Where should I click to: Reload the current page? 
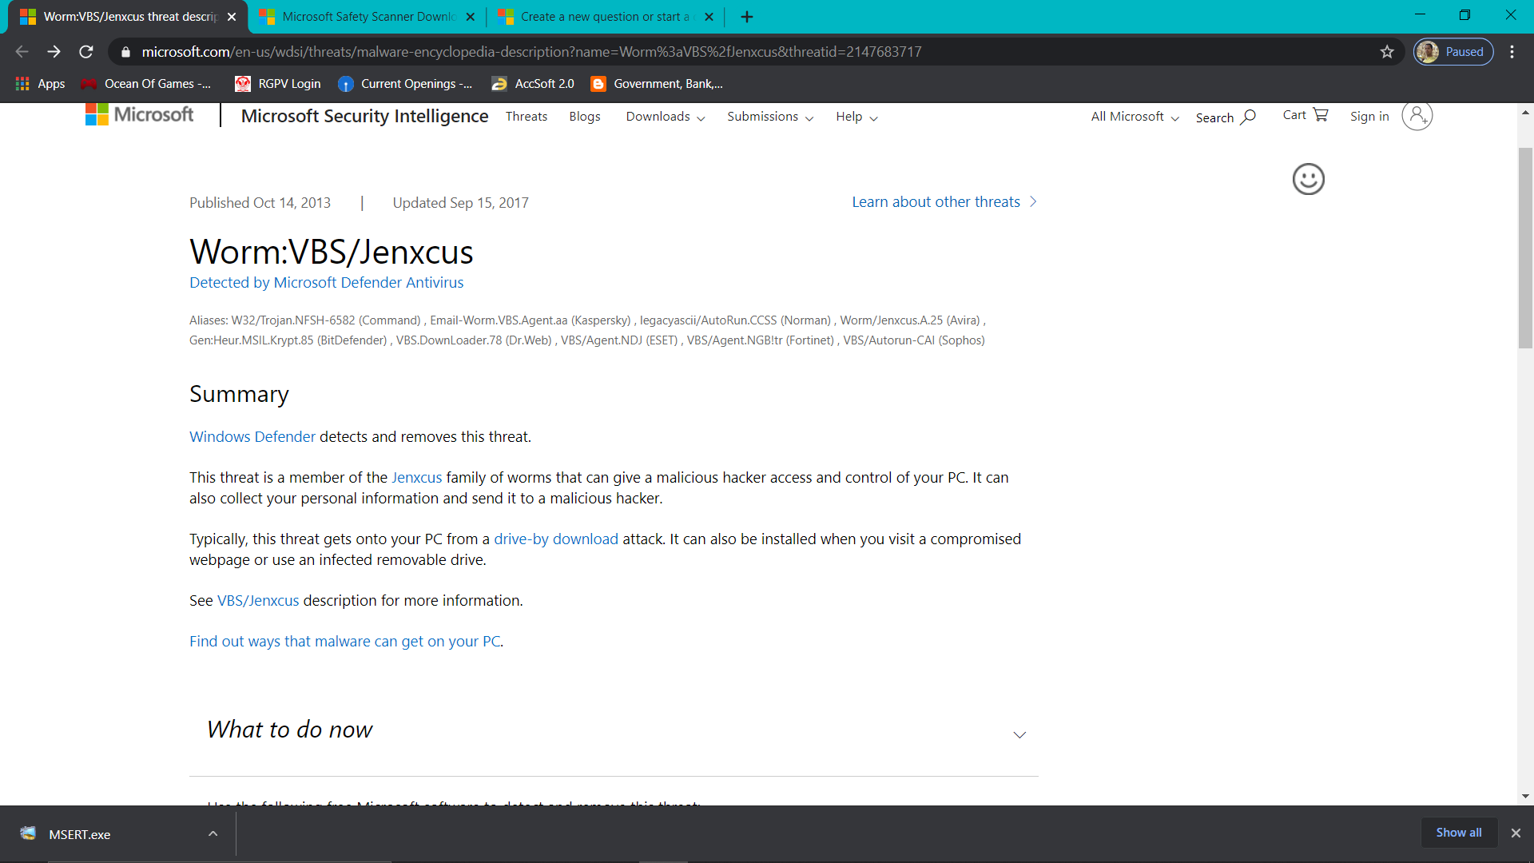(x=86, y=52)
